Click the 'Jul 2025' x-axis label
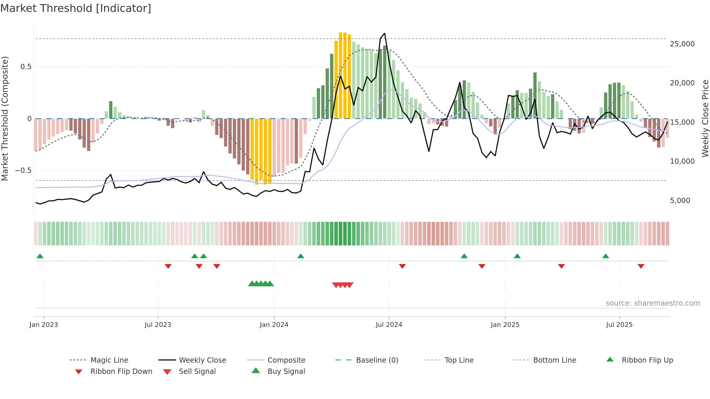This screenshot has width=710, height=399. pos(619,325)
